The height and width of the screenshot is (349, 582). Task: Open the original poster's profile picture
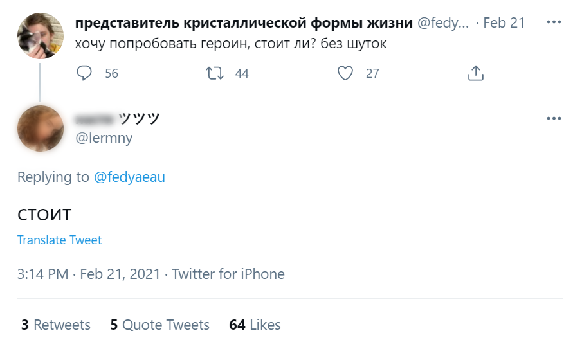40,36
